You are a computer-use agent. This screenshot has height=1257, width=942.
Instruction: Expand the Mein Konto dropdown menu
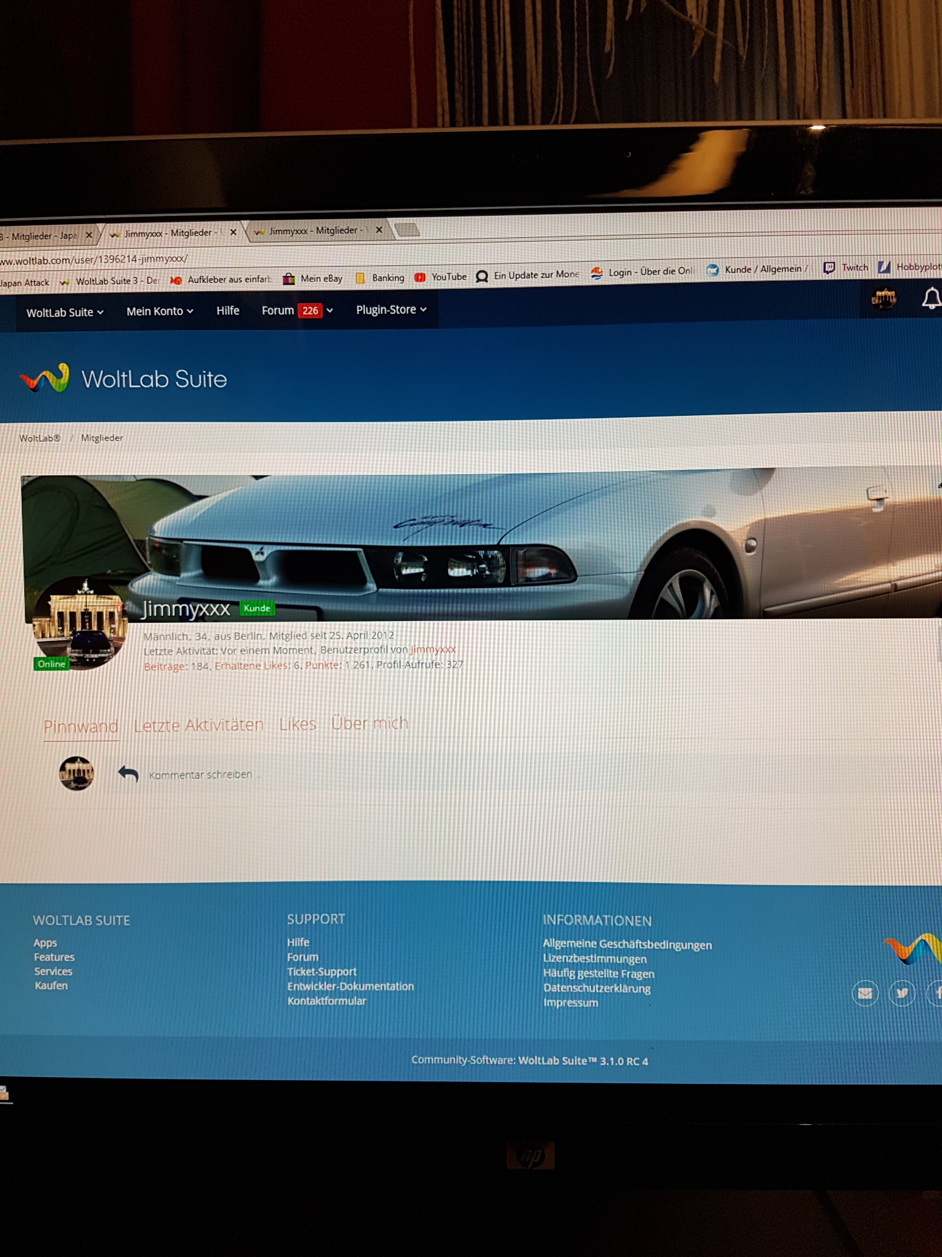pyautogui.click(x=159, y=311)
